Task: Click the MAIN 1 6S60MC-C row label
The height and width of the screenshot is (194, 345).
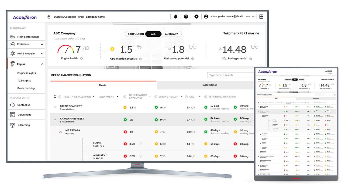Action: (x=99, y=144)
